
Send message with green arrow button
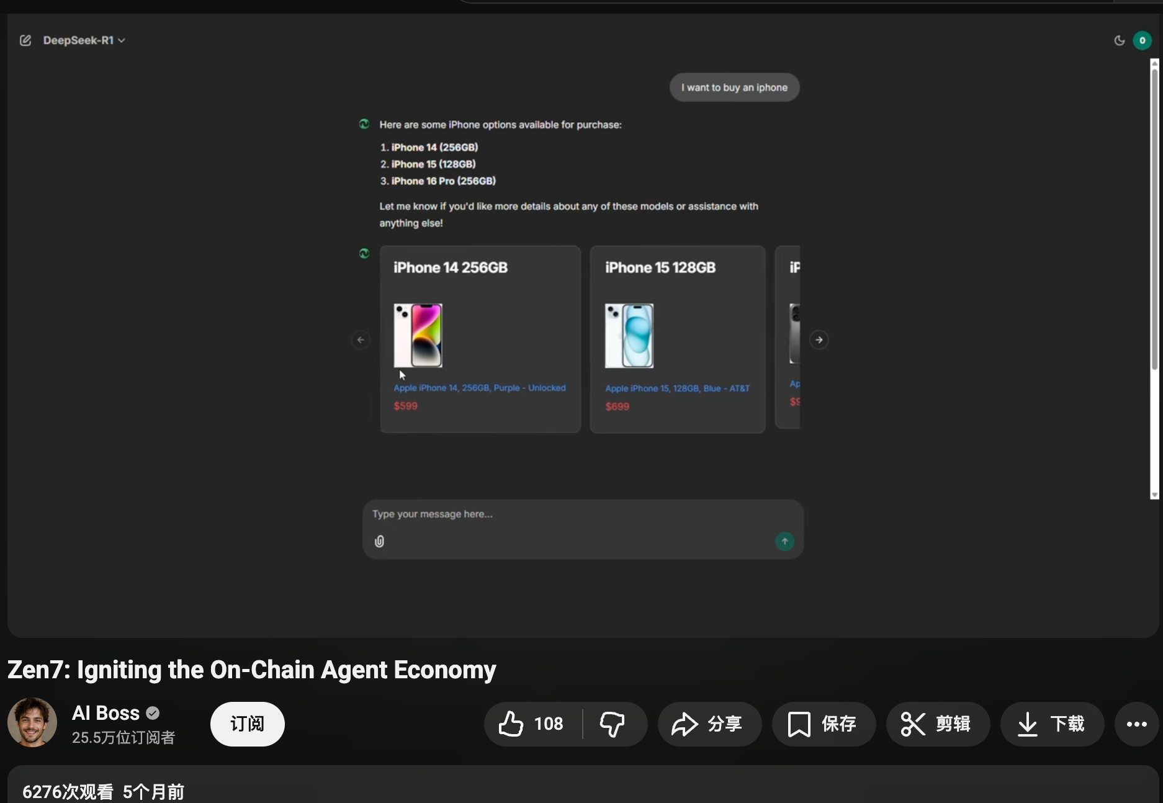[x=784, y=541]
